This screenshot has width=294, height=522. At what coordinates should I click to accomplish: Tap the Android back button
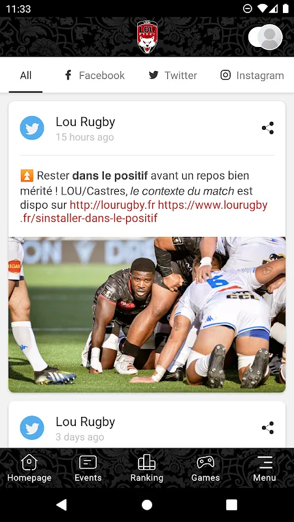61,504
